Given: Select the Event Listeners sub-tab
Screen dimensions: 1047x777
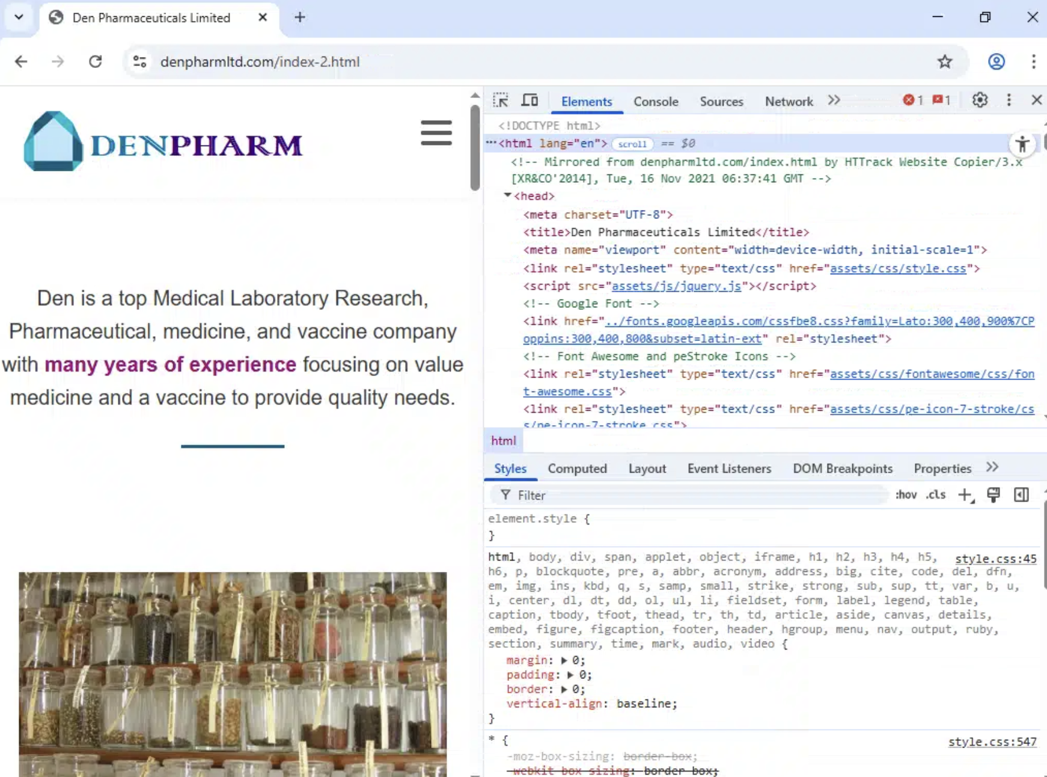Looking at the screenshot, I should [729, 468].
